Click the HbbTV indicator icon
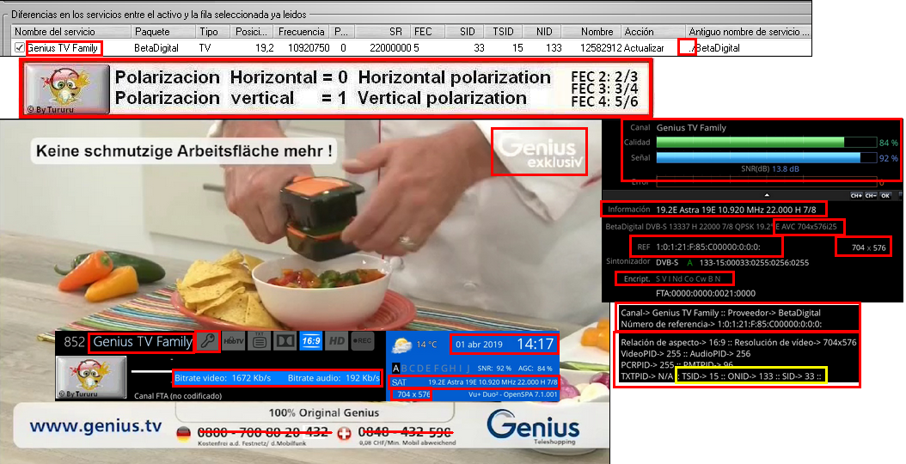The width and height of the screenshot is (906, 464). coord(234,341)
